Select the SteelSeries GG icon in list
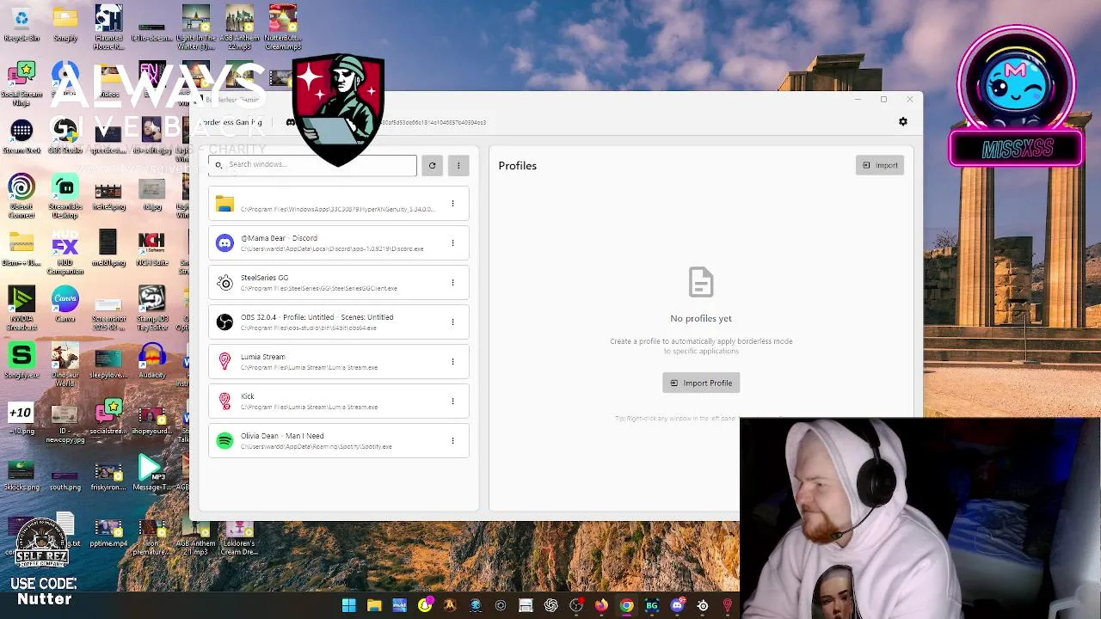Screen dimensions: 1101x619 point(225,283)
